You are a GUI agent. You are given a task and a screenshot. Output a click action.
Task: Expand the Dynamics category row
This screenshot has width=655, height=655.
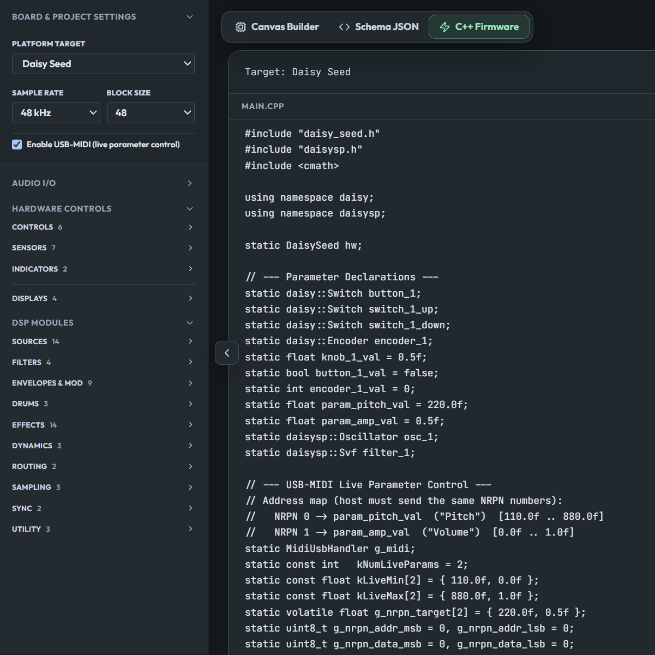(103, 446)
